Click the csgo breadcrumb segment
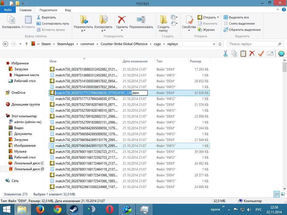 tap(157, 44)
